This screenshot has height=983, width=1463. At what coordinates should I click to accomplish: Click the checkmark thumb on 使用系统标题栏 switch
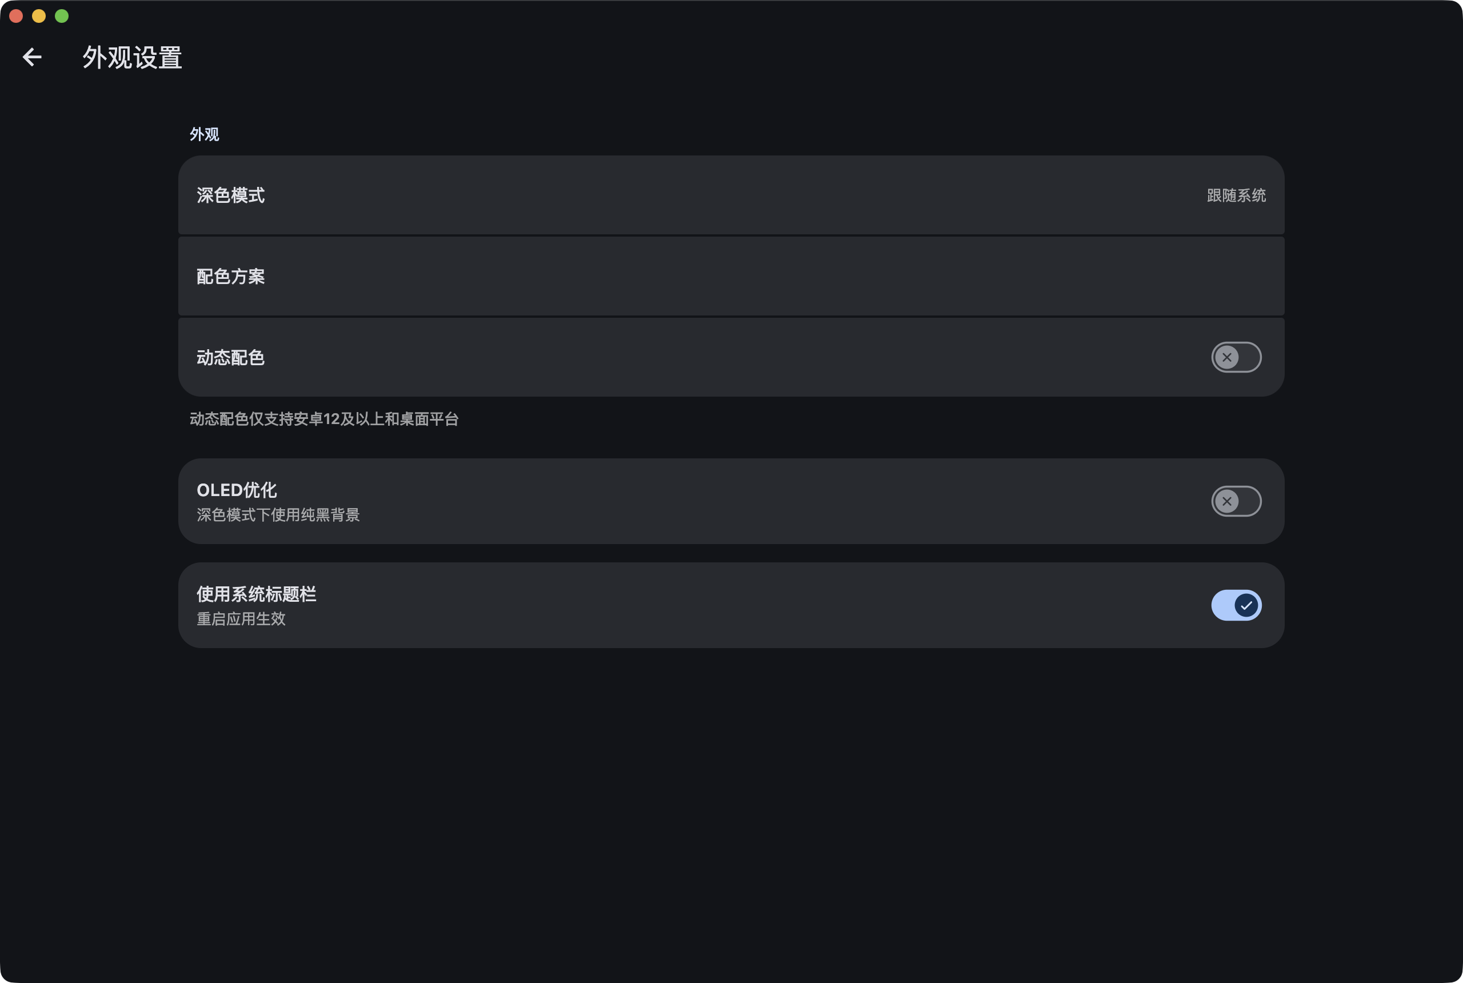coord(1246,605)
